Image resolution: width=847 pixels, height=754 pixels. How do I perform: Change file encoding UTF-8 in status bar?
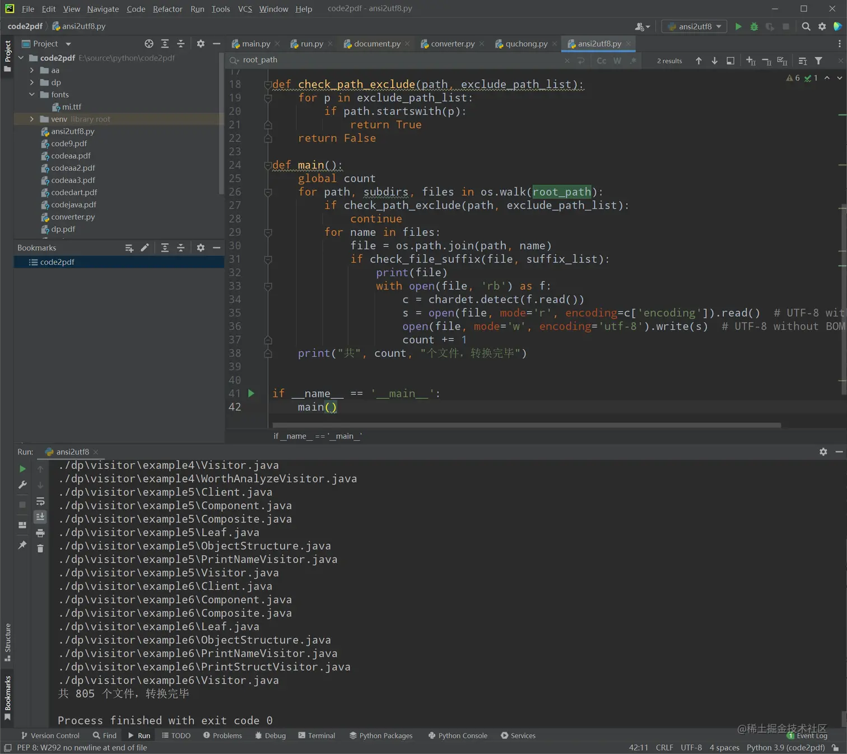(691, 747)
